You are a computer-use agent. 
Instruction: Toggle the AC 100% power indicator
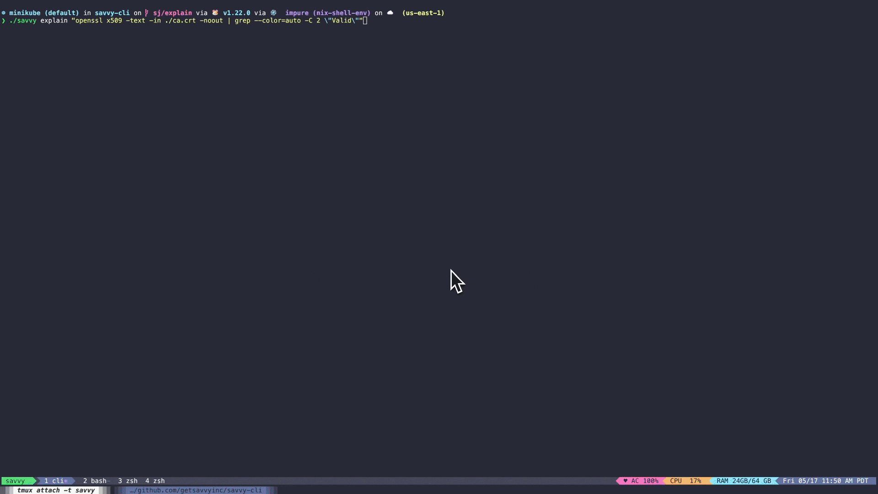[x=645, y=481]
